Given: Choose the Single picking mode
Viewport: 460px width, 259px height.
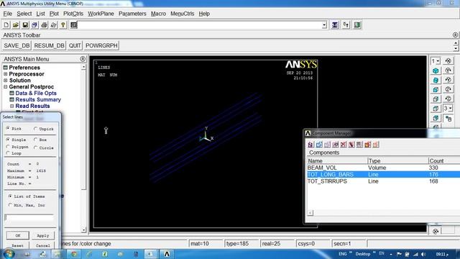Looking at the screenshot, I should pyautogui.click(x=8, y=139).
